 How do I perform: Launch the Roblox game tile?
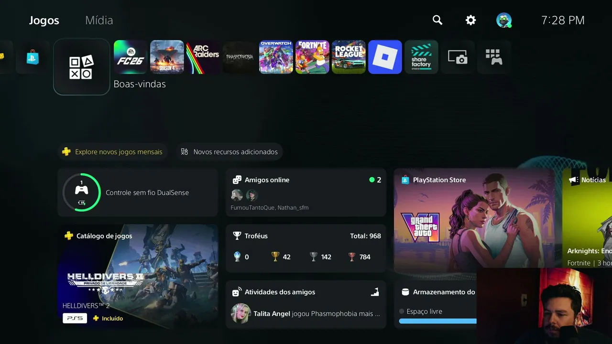[385, 57]
